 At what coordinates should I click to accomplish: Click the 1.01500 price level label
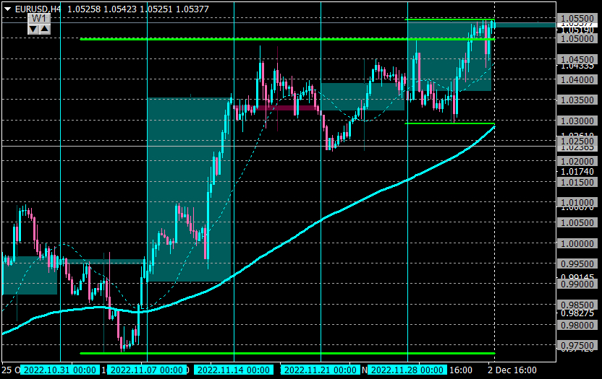tap(577, 182)
